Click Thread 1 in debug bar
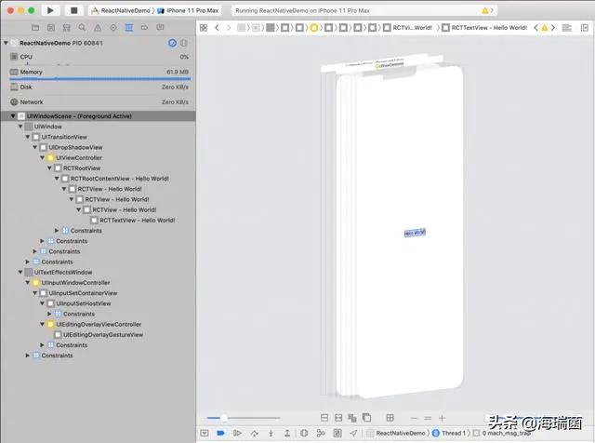This screenshot has height=443, width=595. (448, 433)
